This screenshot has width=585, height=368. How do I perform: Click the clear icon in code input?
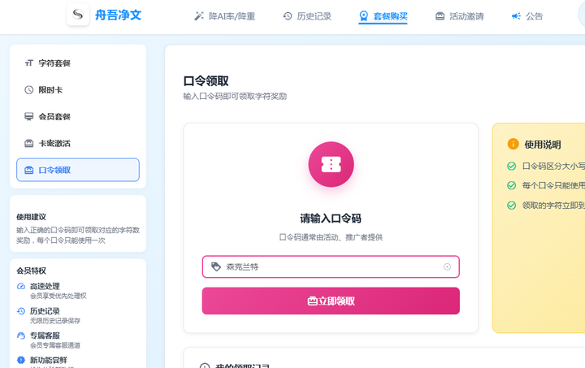[447, 266]
